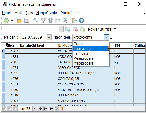The image size is (146, 113).
Task: Click the application logo icon in title bar
Action: [x=5, y=4]
